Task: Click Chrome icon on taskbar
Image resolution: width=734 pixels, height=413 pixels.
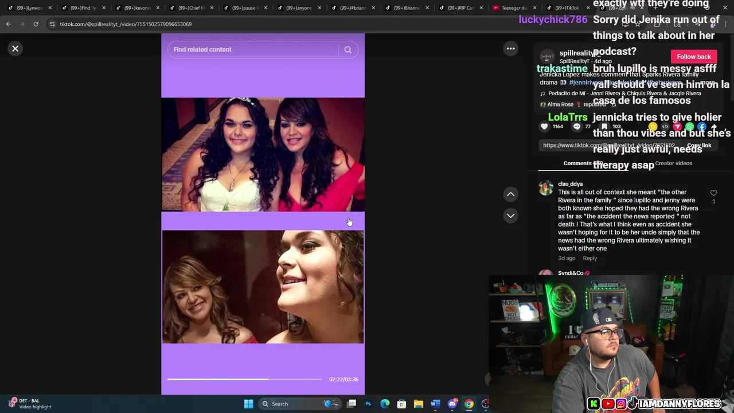Action: (x=469, y=404)
